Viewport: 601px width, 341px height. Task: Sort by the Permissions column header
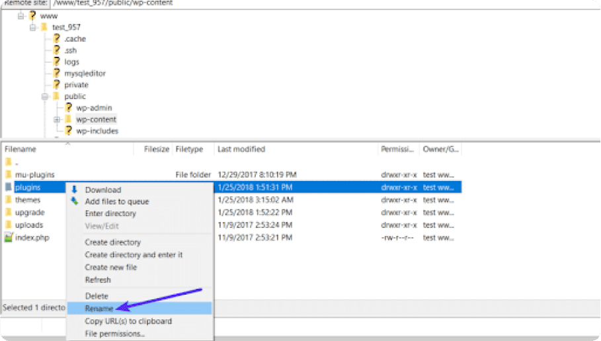tap(399, 149)
